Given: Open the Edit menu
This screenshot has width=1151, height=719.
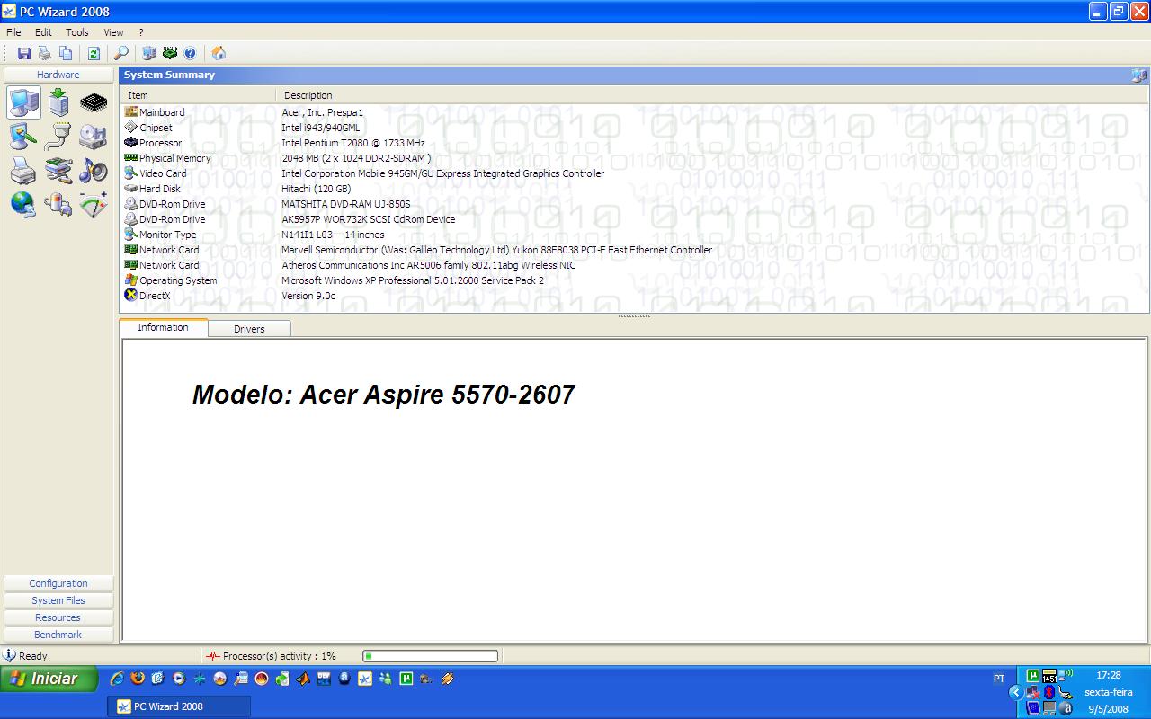Looking at the screenshot, I should [43, 32].
